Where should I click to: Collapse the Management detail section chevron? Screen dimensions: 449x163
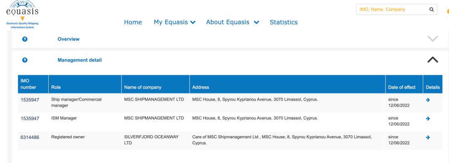click(x=433, y=60)
